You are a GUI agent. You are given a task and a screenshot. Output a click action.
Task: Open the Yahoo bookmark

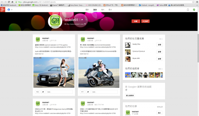tap(162, 5)
